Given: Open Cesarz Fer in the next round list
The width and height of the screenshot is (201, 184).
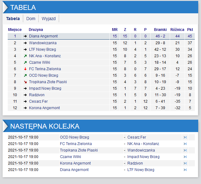Looking at the screenshot, I should (x=136, y=137).
